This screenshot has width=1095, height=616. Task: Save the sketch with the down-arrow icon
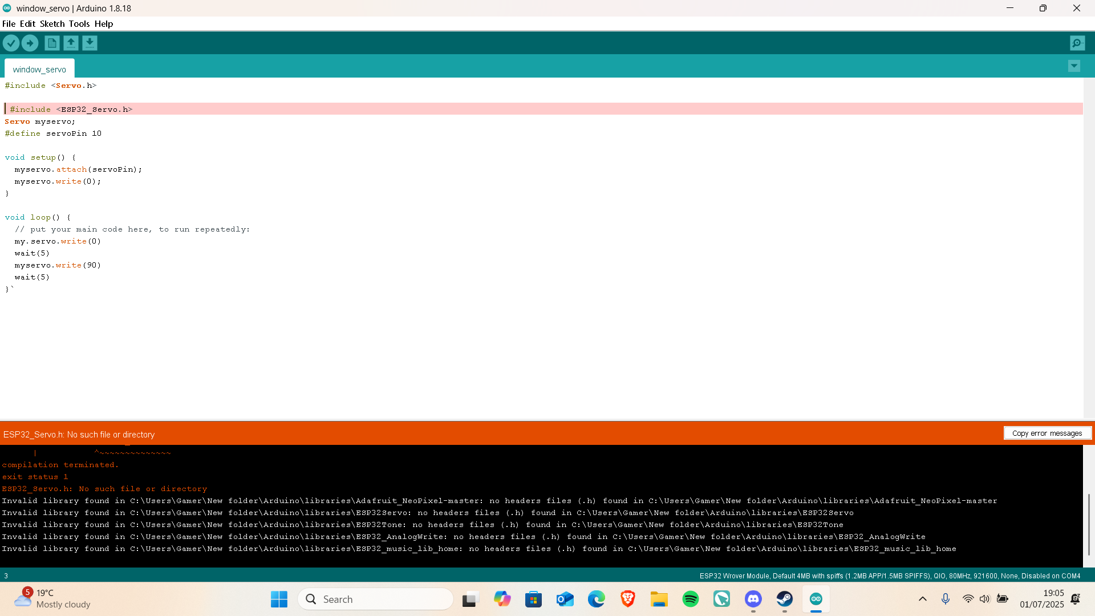click(x=90, y=43)
